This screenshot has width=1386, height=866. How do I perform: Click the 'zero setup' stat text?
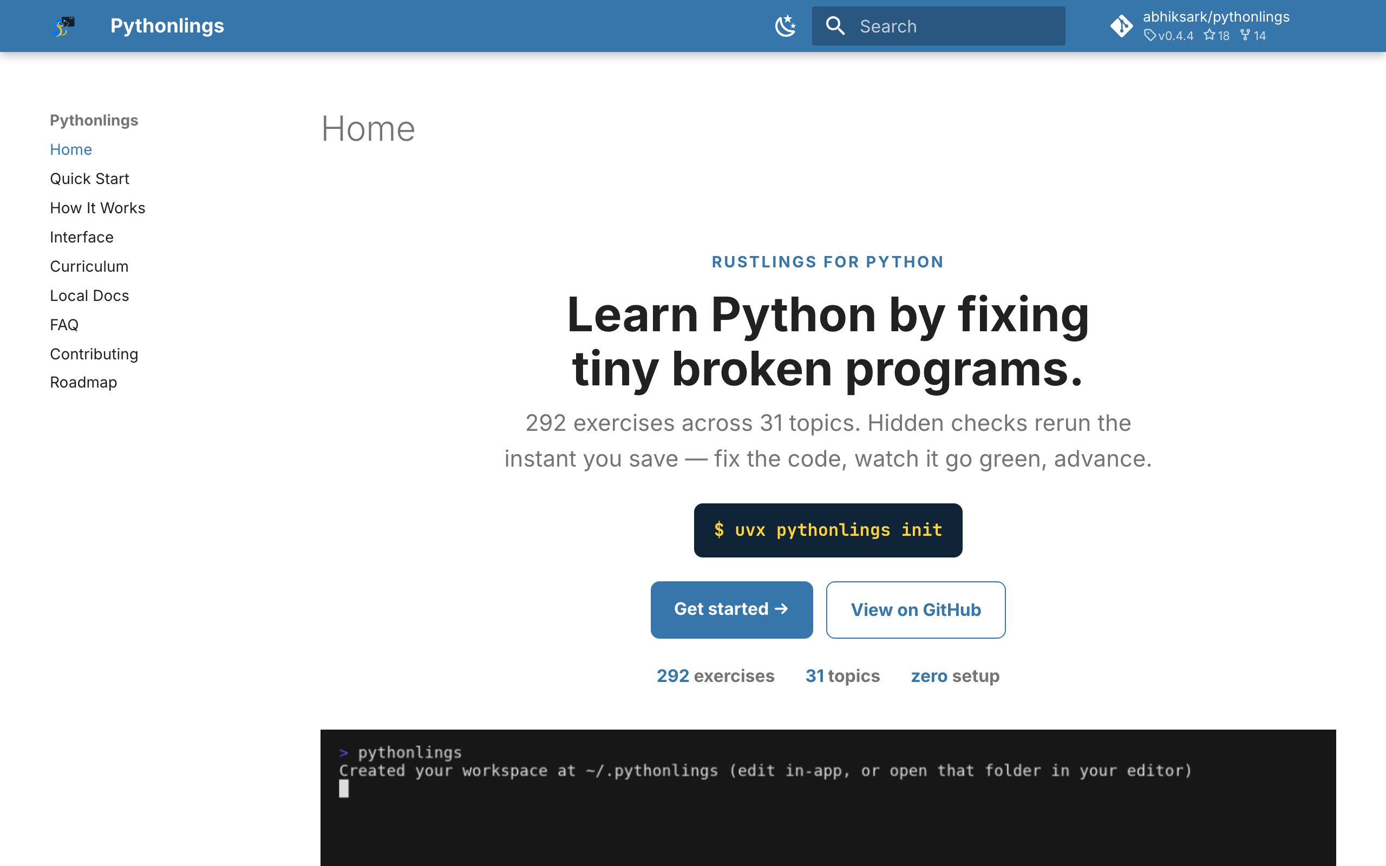pos(954,676)
